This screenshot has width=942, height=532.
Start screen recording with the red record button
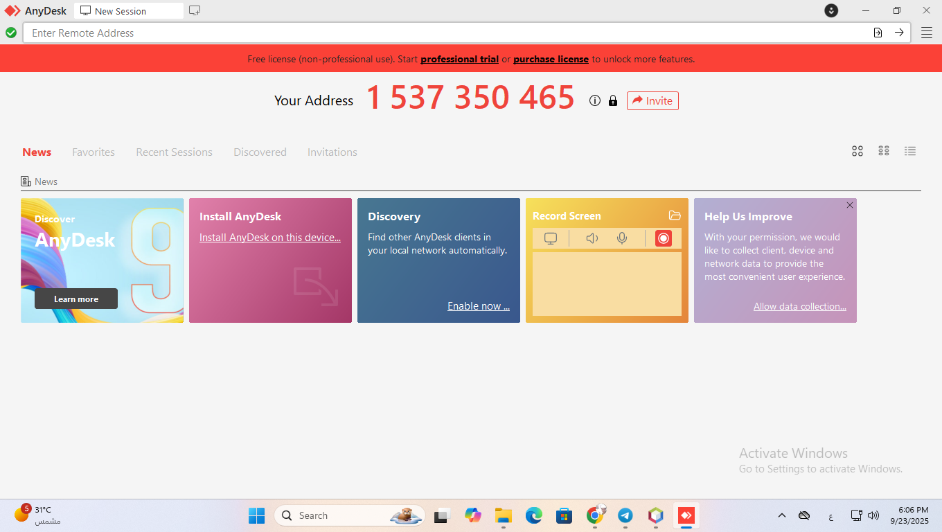(663, 238)
